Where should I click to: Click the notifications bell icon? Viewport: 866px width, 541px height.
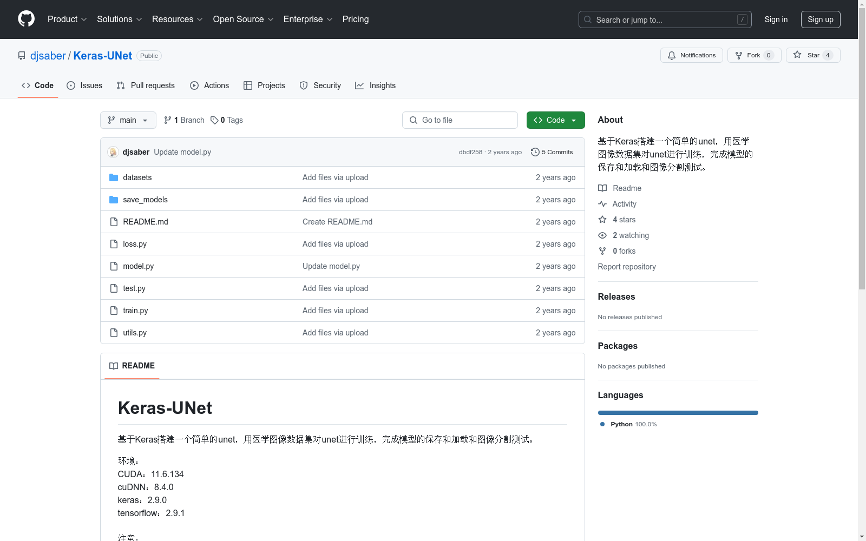tap(672, 55)
